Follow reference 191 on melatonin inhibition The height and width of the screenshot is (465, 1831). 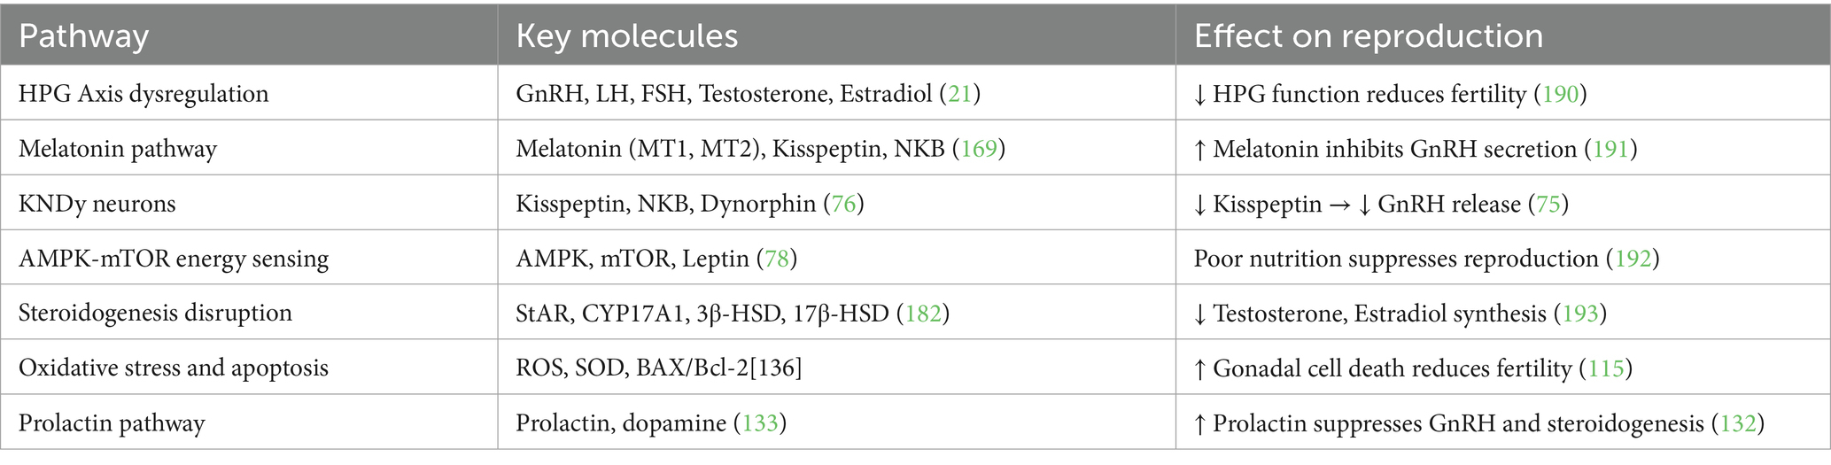[1611, 149]
